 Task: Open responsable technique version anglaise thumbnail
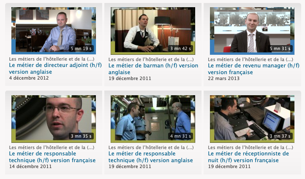(x=153, y=119)
